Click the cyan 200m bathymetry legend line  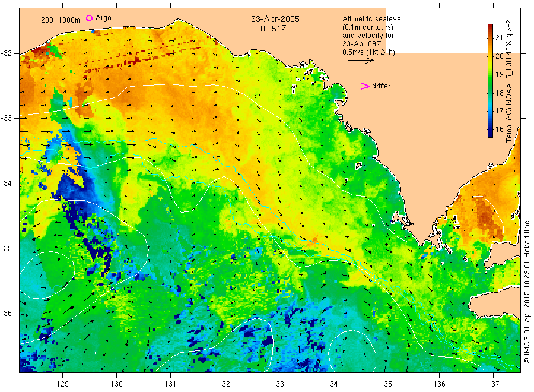(x=50, y=25)
